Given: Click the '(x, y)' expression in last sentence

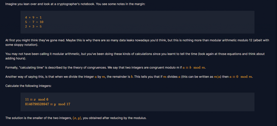Looking at the screenshot, I should [x=77, y=118].
